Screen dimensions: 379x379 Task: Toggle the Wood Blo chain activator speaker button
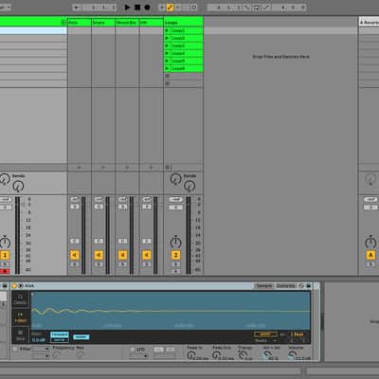[x=122, y=255]
